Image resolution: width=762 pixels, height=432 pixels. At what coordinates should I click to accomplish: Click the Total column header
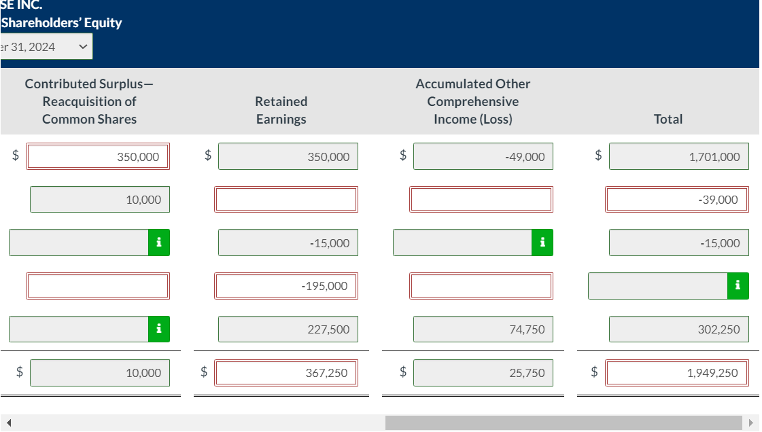point(668,119)
